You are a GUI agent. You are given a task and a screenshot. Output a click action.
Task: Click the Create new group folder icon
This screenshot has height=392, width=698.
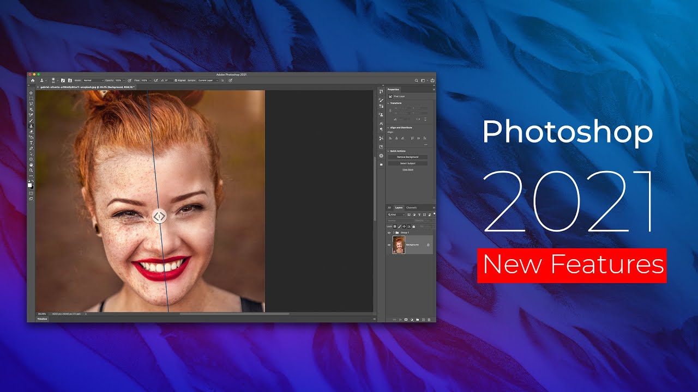coord(417,320)
